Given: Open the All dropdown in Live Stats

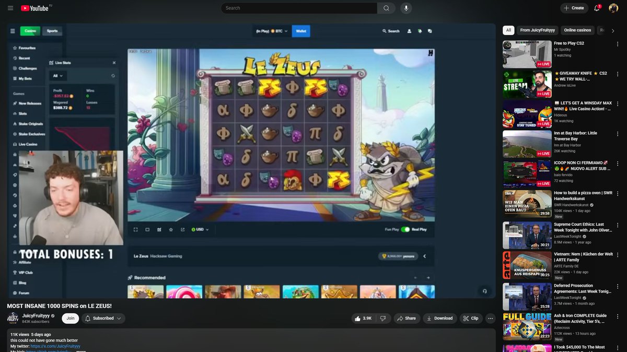Looking at the screenshot, I should (57, 76).
